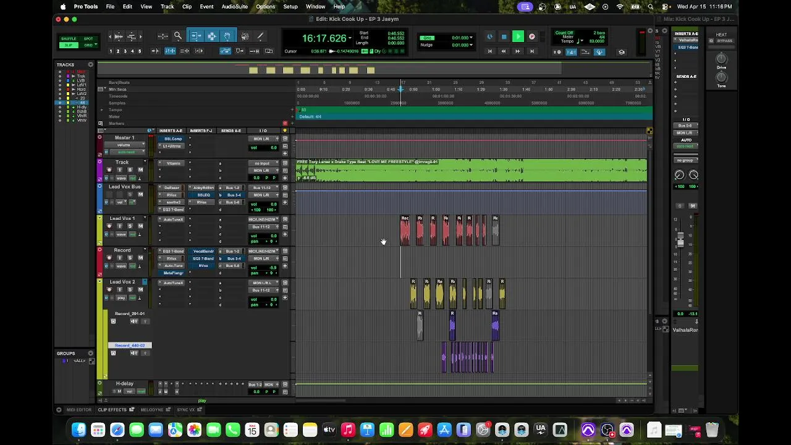Image resolution: width=791 pixels, height=445 pixels.
Task: Open SSLComp insert on Master 1
Action: pyautogui.click(x=172, y=139)
